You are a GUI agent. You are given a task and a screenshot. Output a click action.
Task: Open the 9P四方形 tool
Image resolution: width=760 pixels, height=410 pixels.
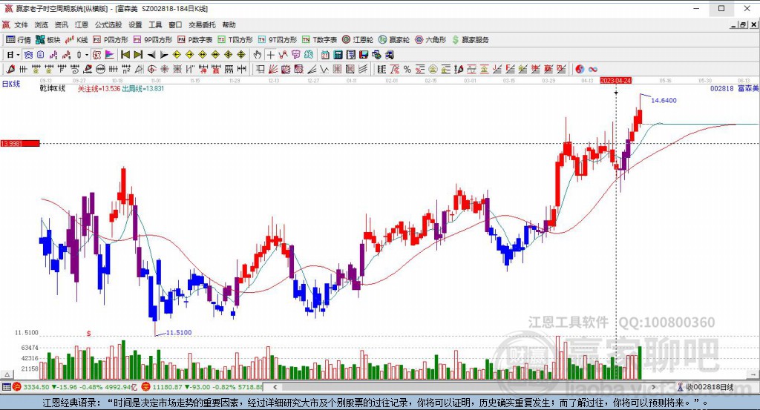[x=153, y=40]
